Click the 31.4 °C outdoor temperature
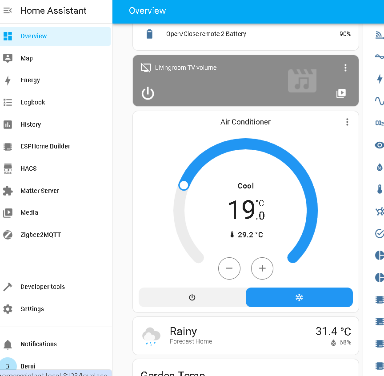Screen dimensions: 384x376 point(333,332)
